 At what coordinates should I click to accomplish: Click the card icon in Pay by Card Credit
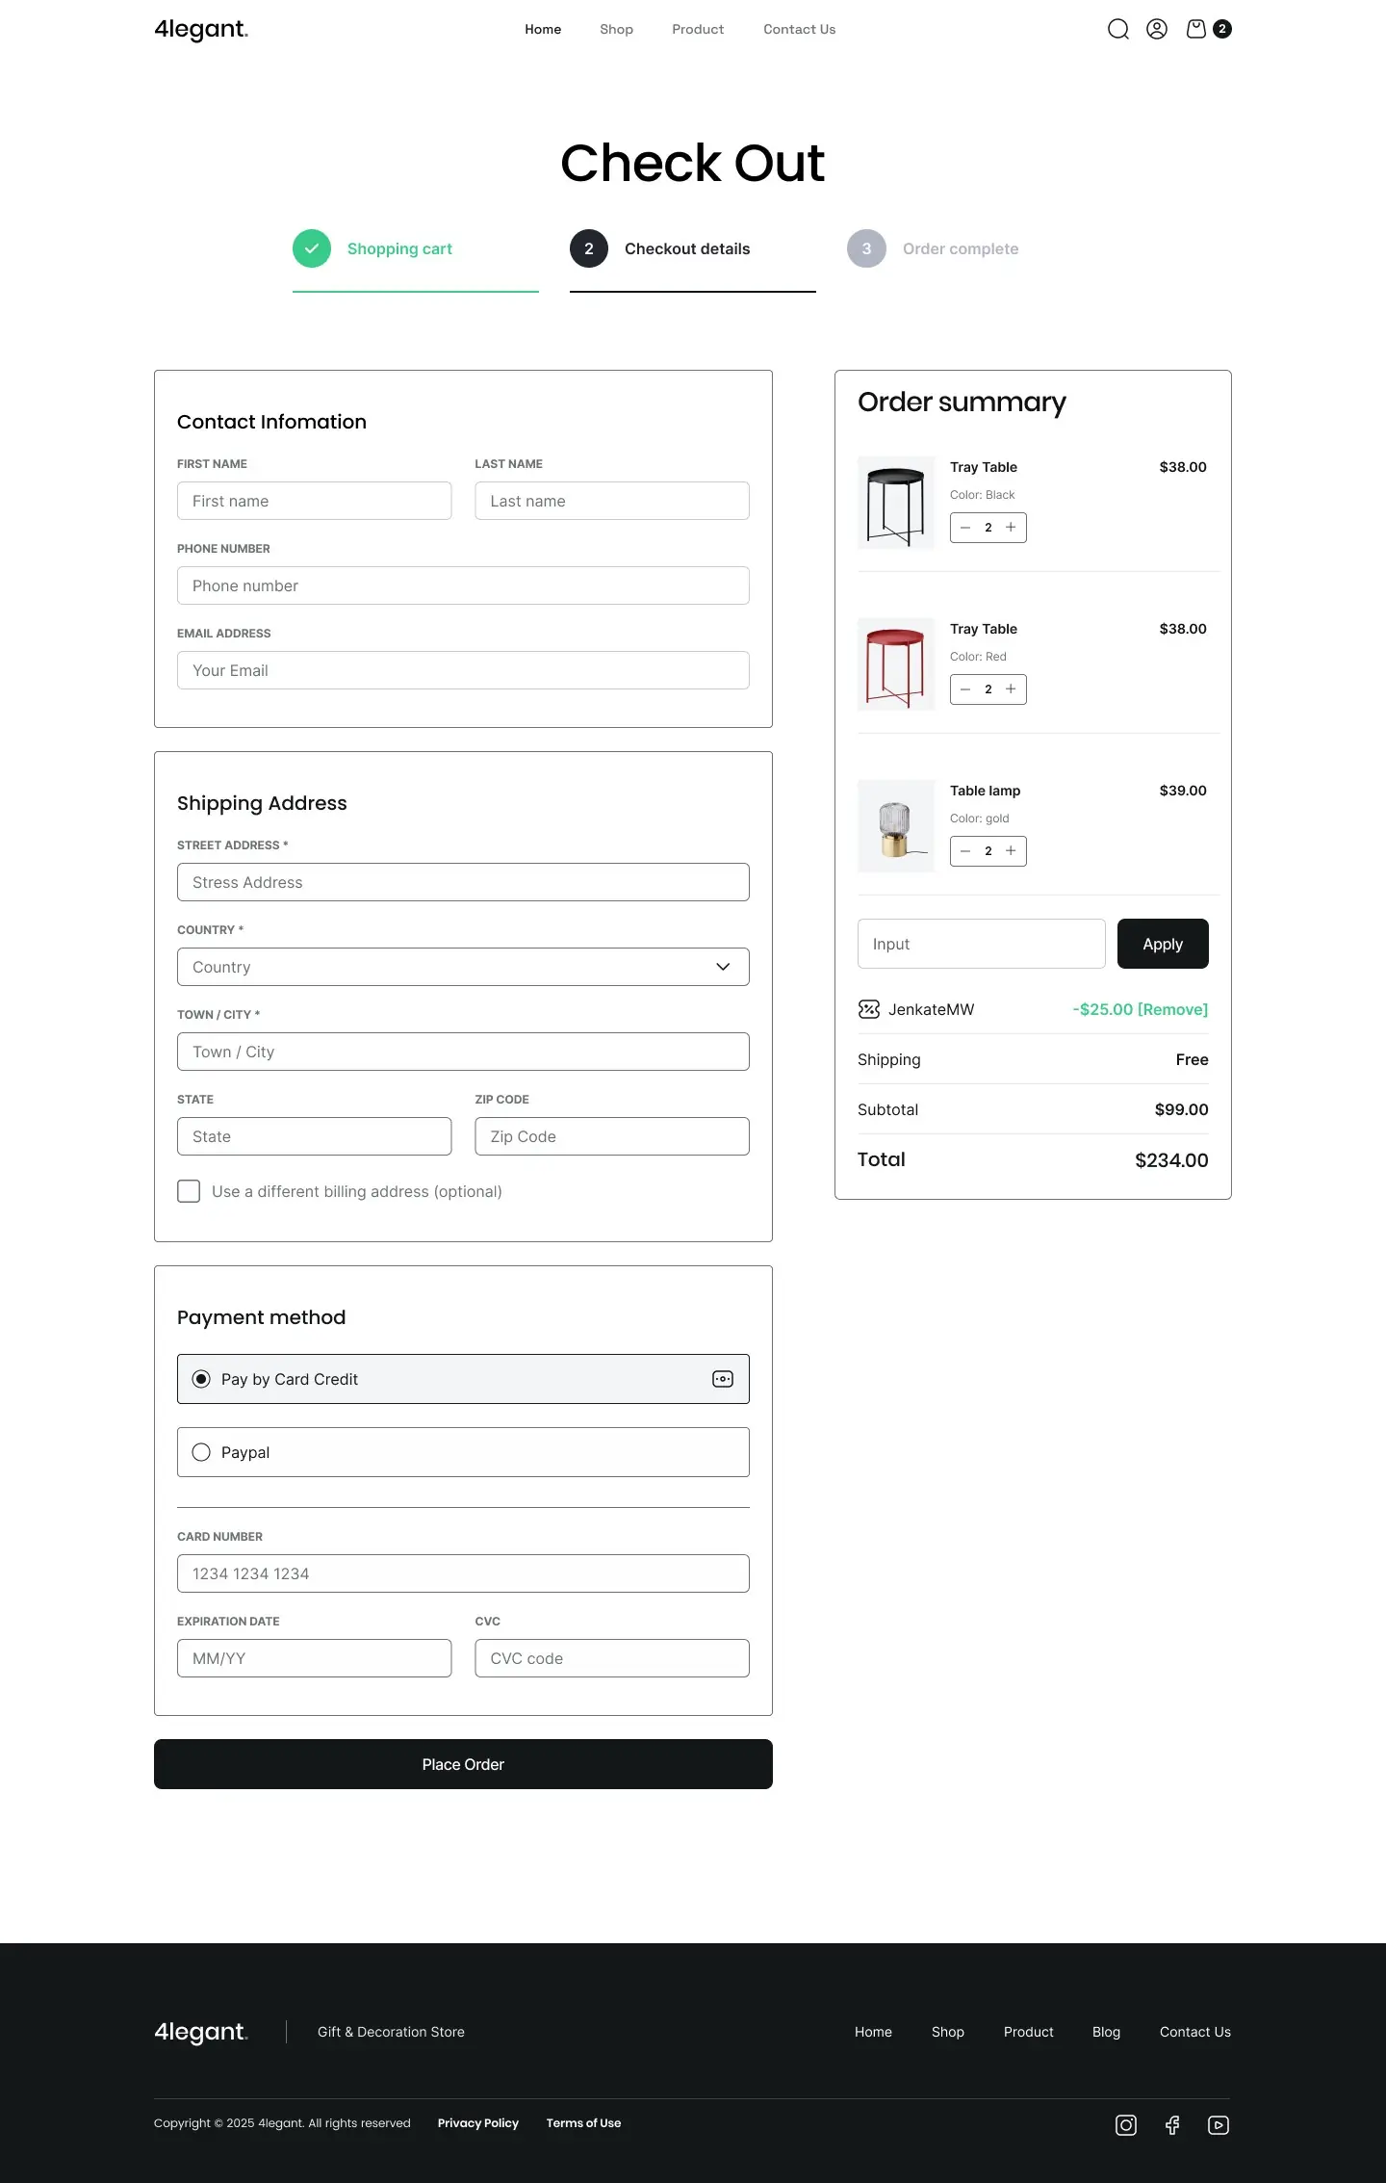pyautogui.click(x=723, y=1379)
